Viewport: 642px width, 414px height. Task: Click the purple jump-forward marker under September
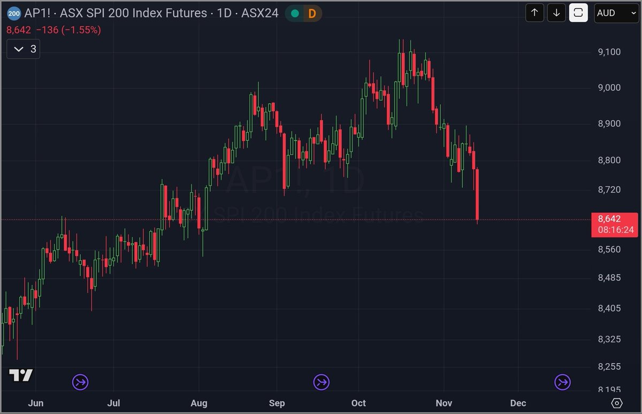(x=321, y=382)
